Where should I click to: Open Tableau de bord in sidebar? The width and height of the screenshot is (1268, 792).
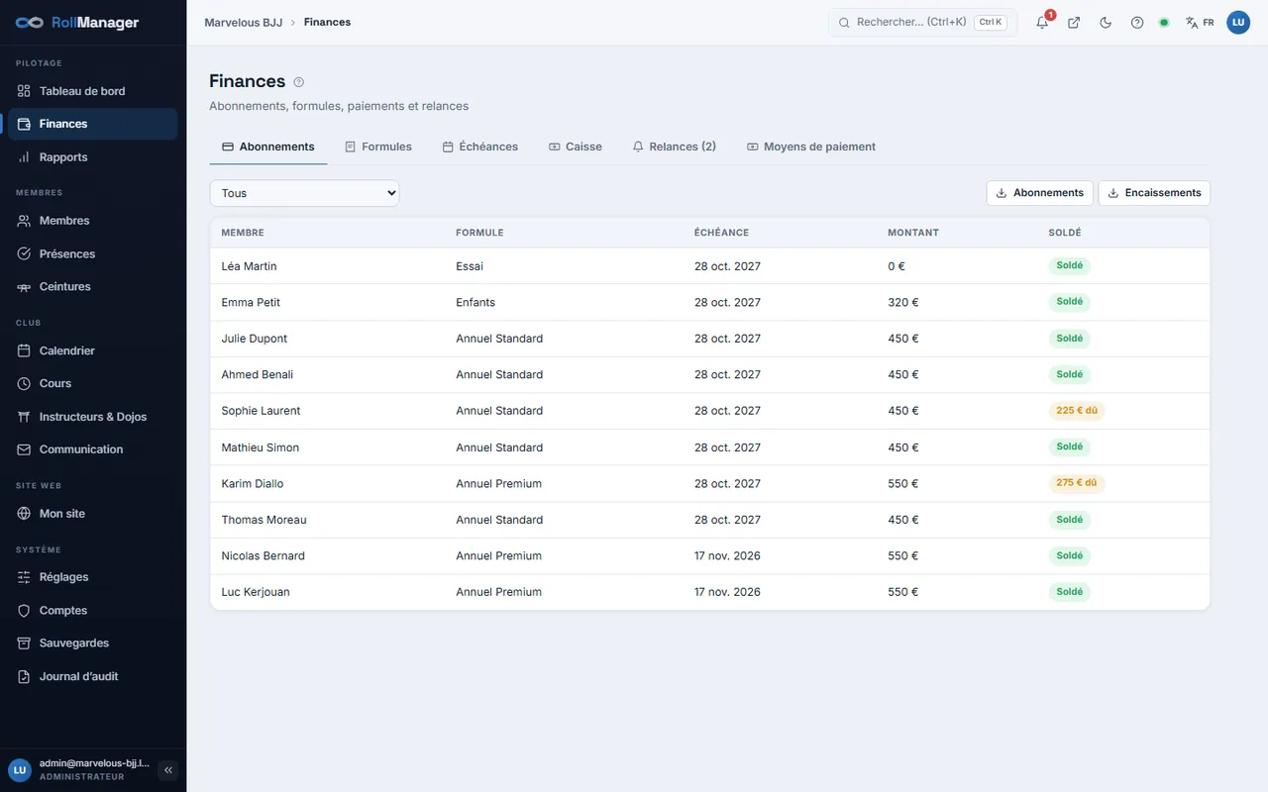pyautogui.click(x=93, y=91)
